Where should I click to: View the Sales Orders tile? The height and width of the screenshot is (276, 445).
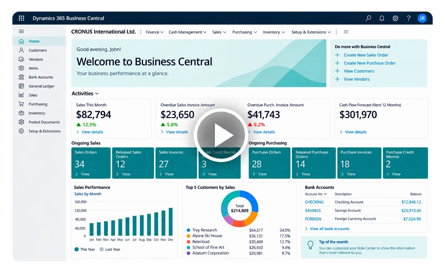91,163
